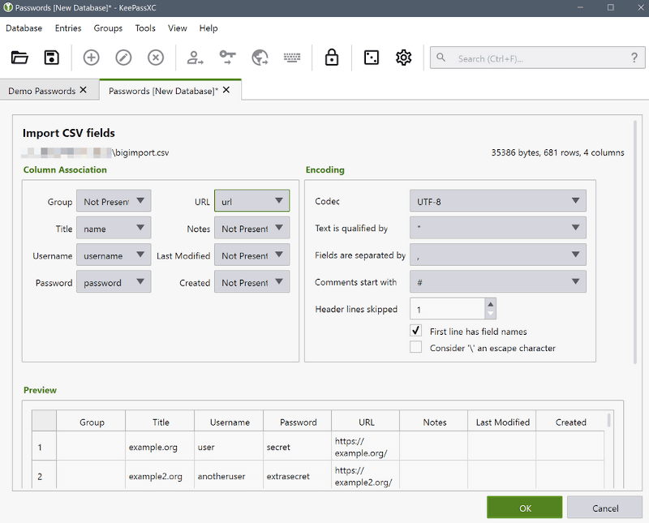Open the Created column dropdown
649x523 pixels.
point(251,282)
